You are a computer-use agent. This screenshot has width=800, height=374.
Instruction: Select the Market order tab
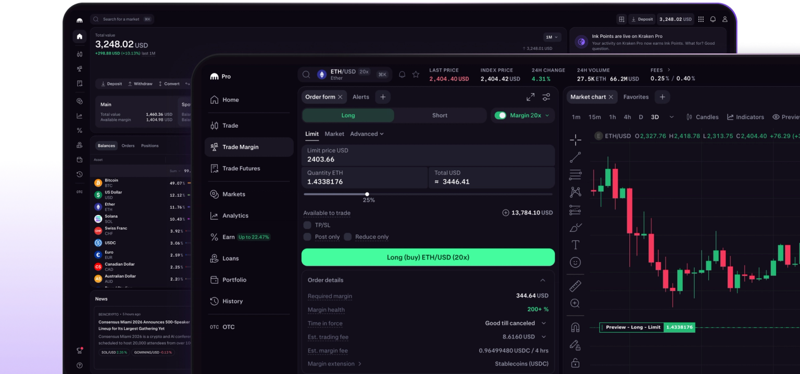click(334, 134)
